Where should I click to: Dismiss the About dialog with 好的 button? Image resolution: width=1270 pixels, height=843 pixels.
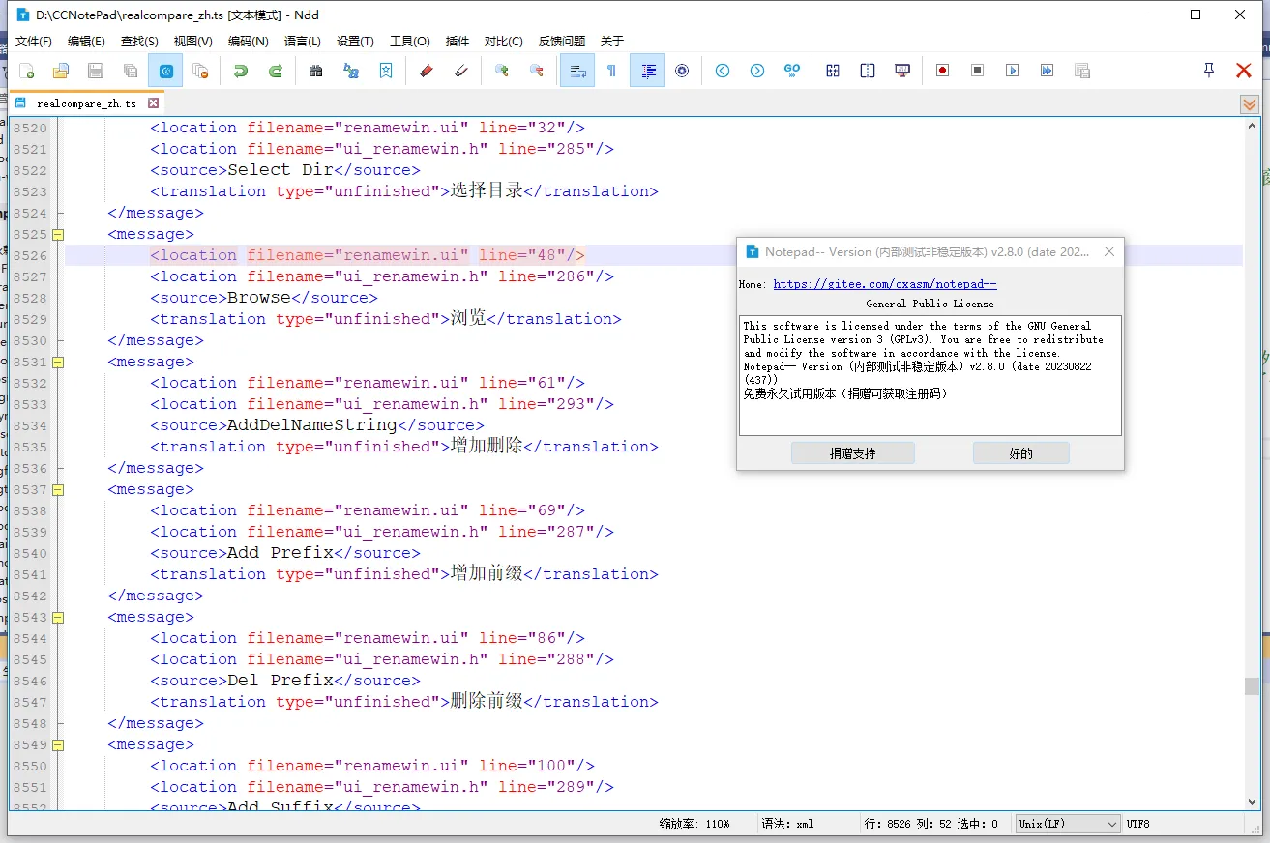pyautogui.click(x=1021, y=451)
